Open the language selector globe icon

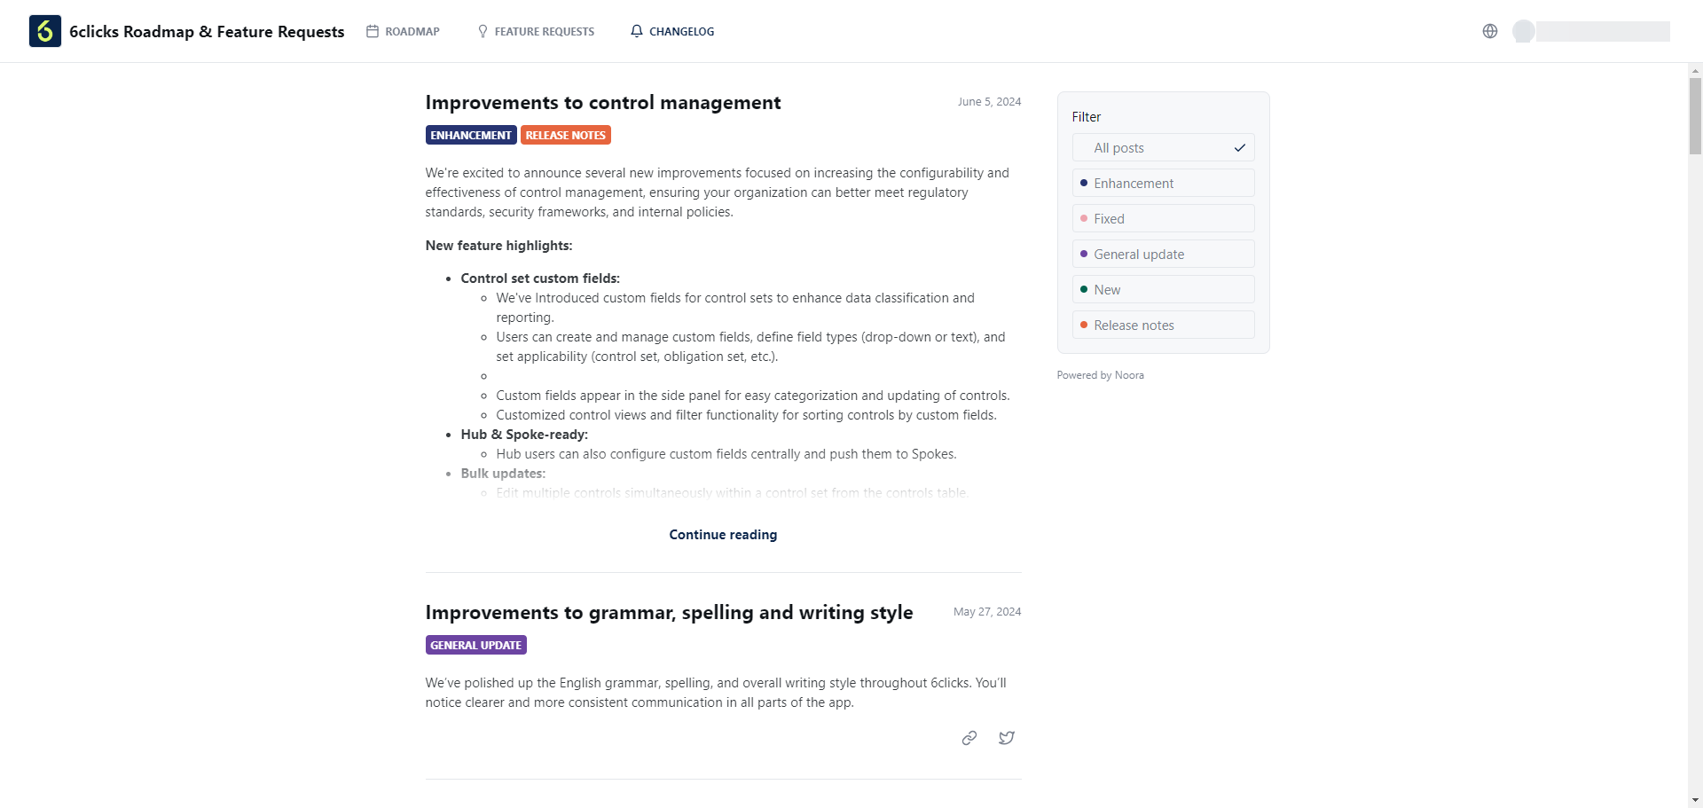[x=1489, y=31]
